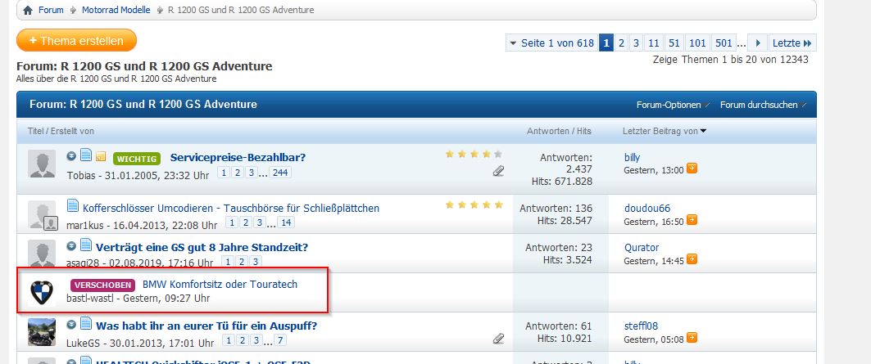Click the first unread icon before Verträgt eine GS
The width and height of the screenshot is (871, 364).
(72, 245)
